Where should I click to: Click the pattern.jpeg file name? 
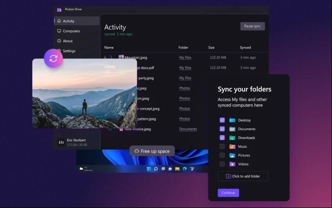click(147, 119)
